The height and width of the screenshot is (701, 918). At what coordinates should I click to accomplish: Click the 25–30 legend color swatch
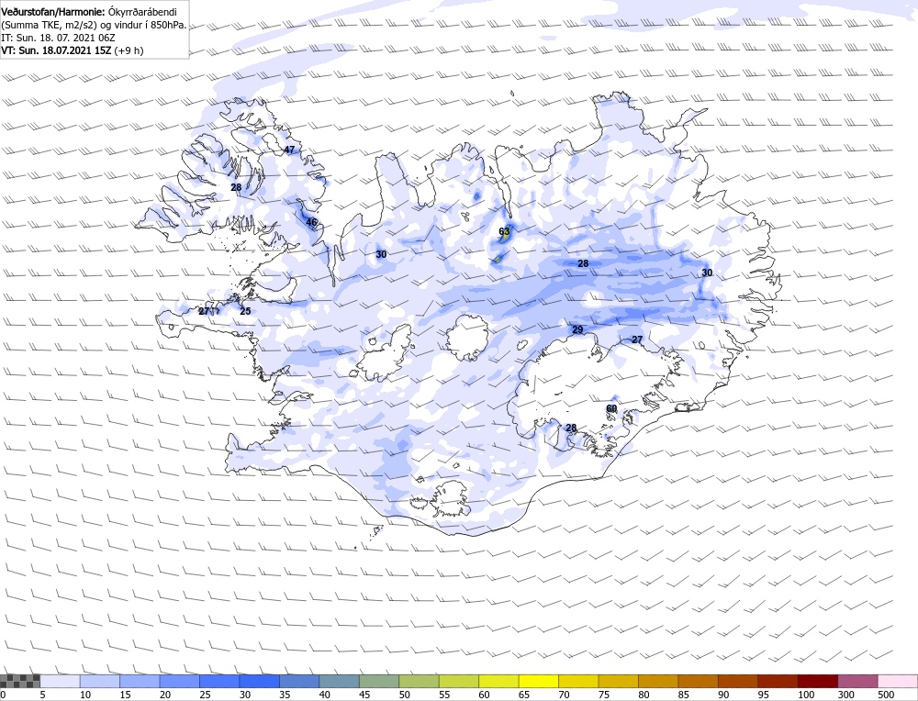(219, 681)
